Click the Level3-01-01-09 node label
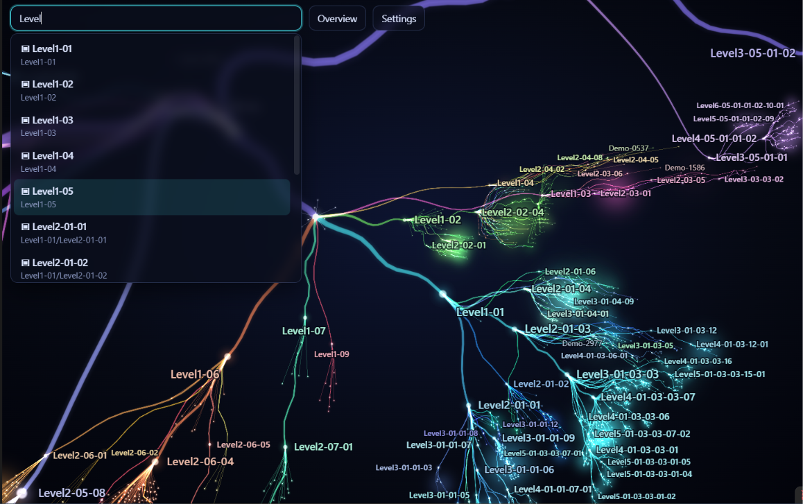The height and width of the screenshot is (504, 803). (x=537, y=438)
